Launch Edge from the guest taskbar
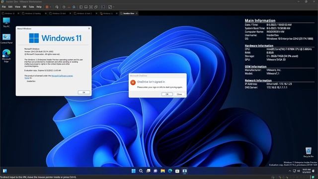The width and height of the screenshot is (318, 179). pos(170,171)
